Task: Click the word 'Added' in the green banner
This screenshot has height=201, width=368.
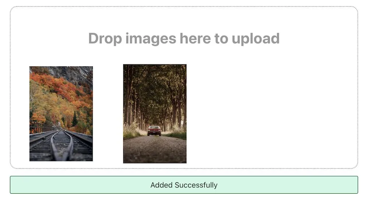Action: pos(162,185)
